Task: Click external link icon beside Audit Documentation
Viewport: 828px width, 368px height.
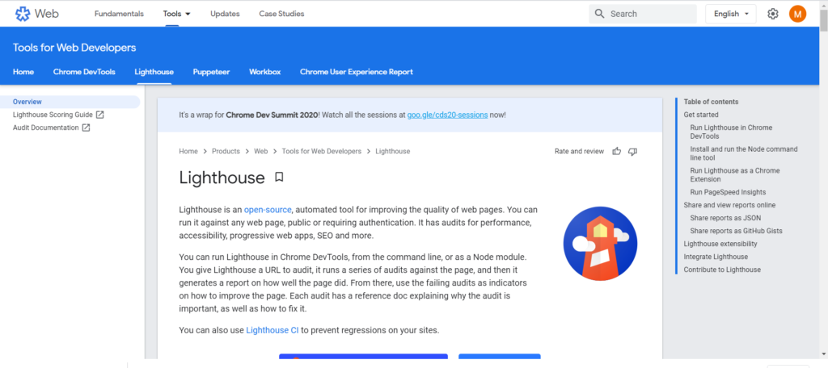Action: tap(86, 128)
